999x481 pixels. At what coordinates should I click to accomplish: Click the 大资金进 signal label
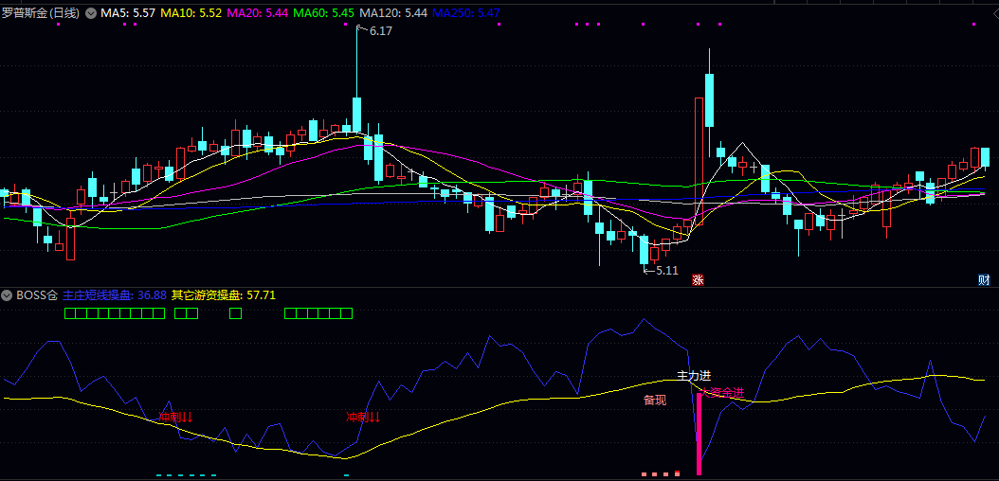coord(722,393)
